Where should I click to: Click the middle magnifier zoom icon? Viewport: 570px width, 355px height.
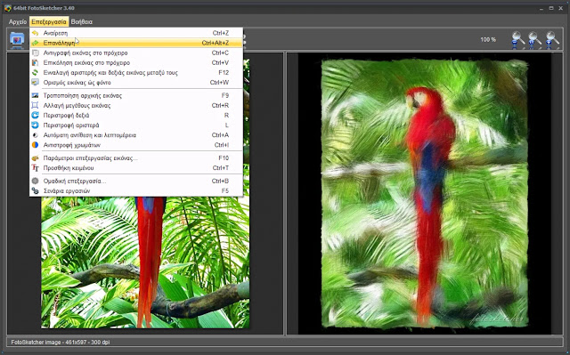click(534, 40)
